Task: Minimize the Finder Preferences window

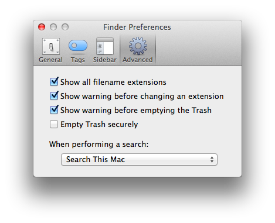Action: [53, 27]
